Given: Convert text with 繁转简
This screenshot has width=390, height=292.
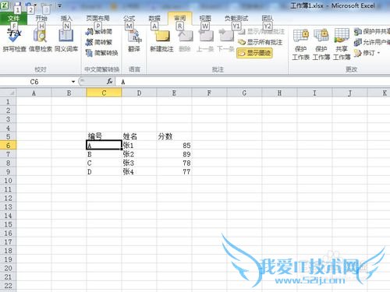Looking at the screenshot, I should tap(99, 32).
